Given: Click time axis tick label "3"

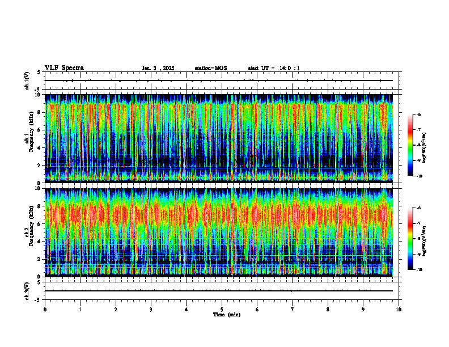Looking at the screenshot, I should pyautogui.click(x=151, y=310).
